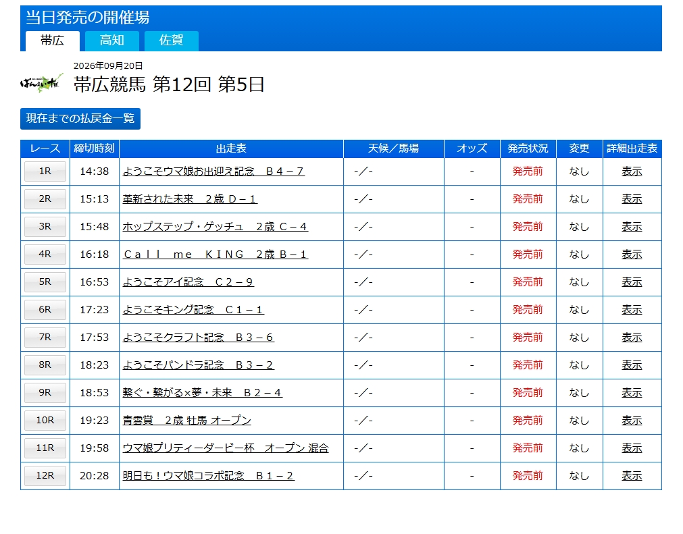Select the 11R race button
Image resolution: width=683 pixels, height=534 pixels.
[x=45, y=448]
